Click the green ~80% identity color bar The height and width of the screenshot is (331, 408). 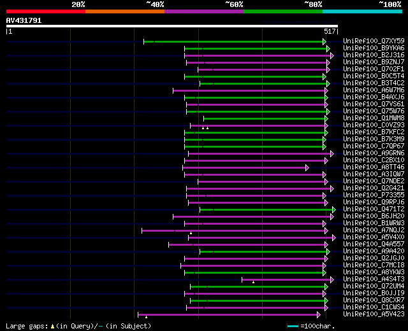pyautogui.click(x=283, y=11)
